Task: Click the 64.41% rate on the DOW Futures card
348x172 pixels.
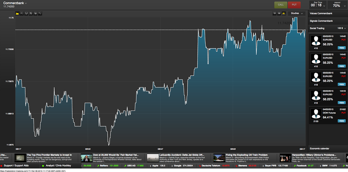Action: [327, 117]
